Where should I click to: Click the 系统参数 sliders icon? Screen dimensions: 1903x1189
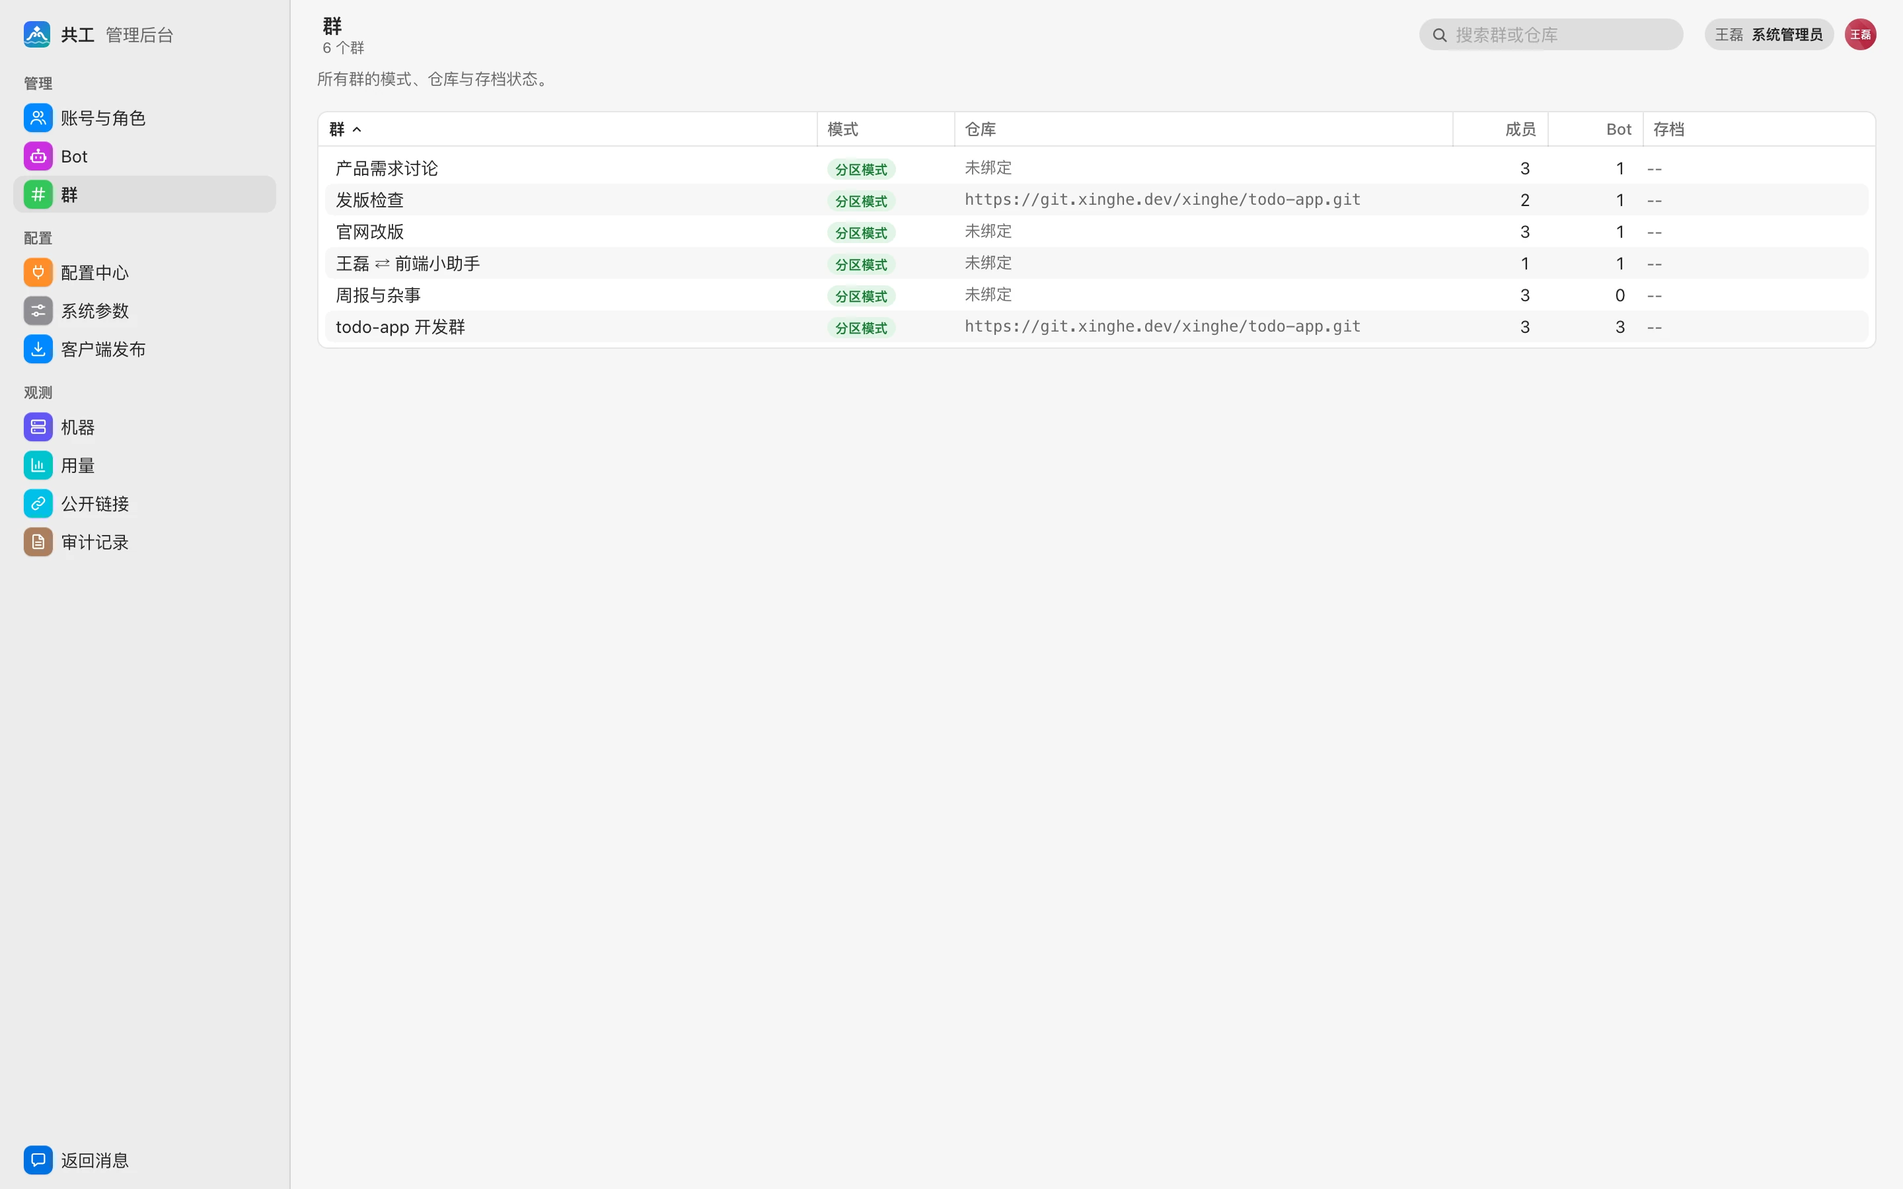[x=38, y=310]
